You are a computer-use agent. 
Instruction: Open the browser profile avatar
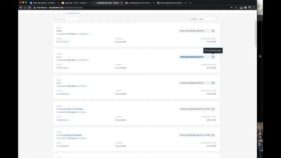250,7
